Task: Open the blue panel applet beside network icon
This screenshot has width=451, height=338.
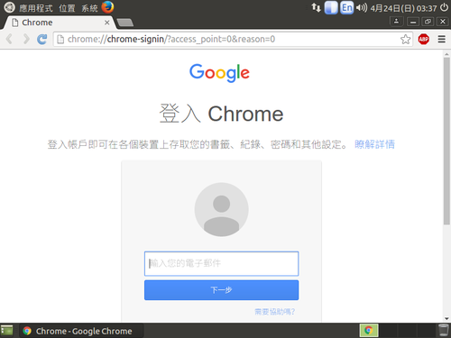Action: [x=331, y=7]
